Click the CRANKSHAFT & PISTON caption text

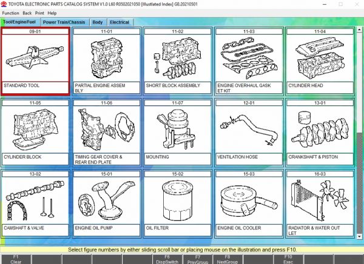click(x=313, y=157)
